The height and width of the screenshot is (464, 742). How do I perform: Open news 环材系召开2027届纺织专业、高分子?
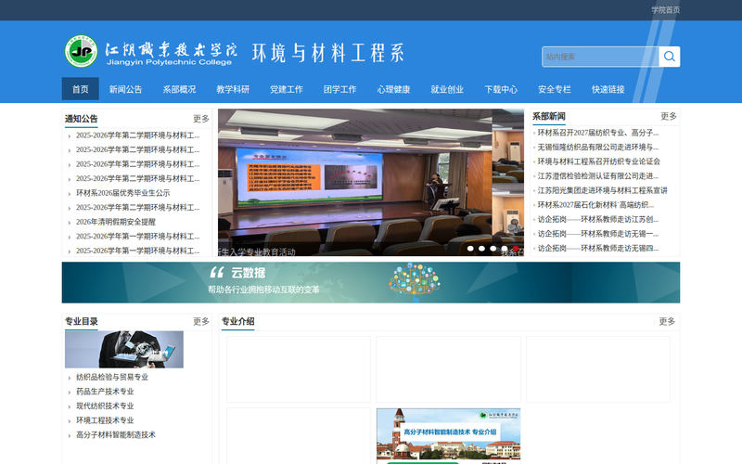(x=598, y=133)
